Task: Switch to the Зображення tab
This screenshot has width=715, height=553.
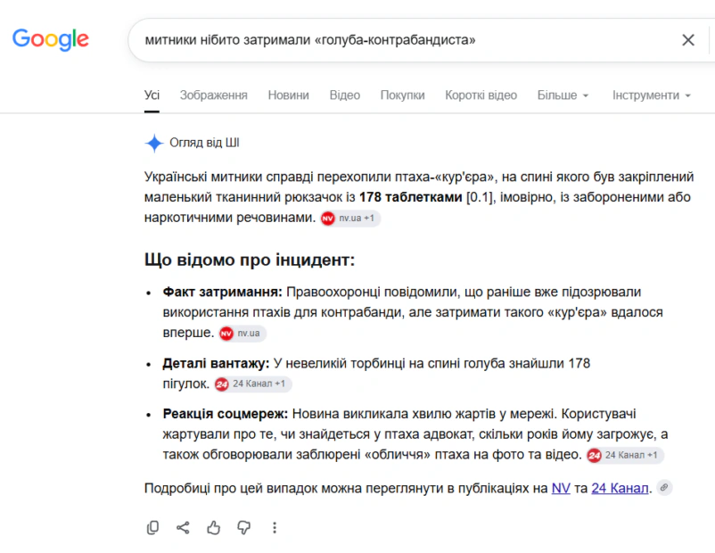Action: 213,95
